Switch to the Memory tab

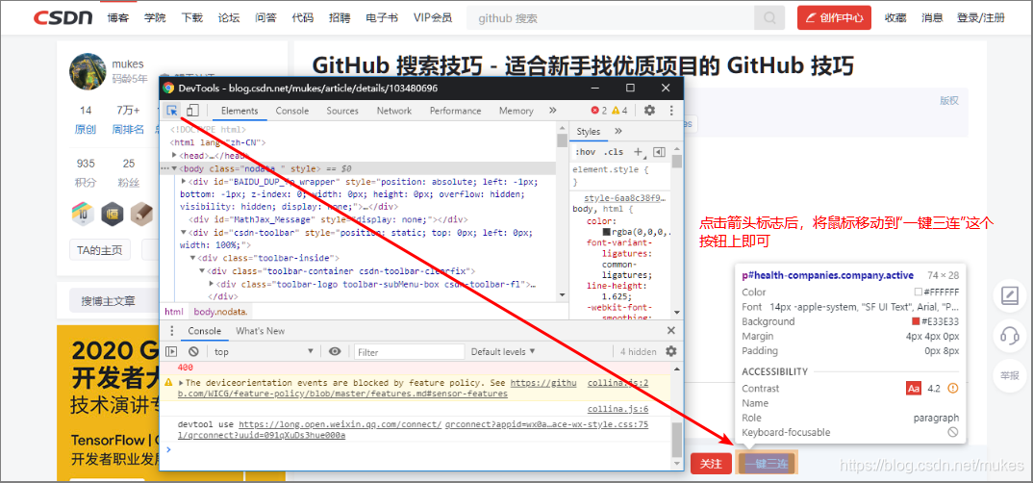pos(516,111)
